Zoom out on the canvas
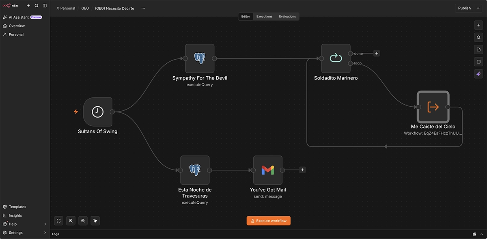The height and width of the screenshot is (239, 487). click(x=83, y=221)
